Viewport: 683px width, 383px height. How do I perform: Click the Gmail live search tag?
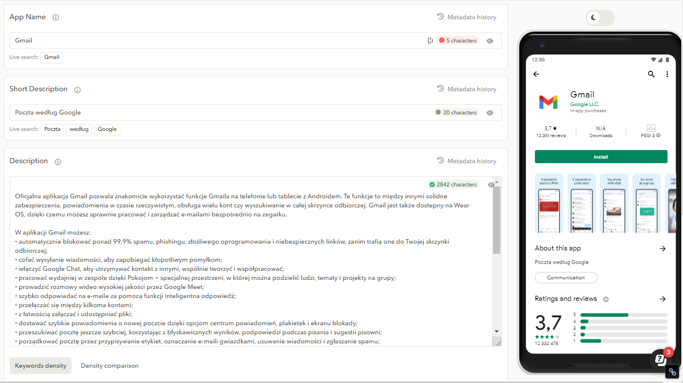pos(52,57)
